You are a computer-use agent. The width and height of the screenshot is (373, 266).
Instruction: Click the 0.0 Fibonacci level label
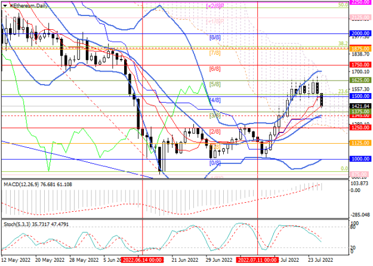344,169
